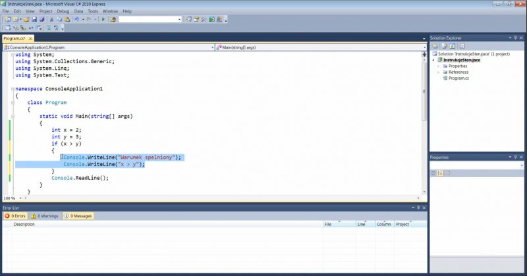Click the Save All toolbar icon
This screenshot has height=276, width=527.
pos(42,20)
